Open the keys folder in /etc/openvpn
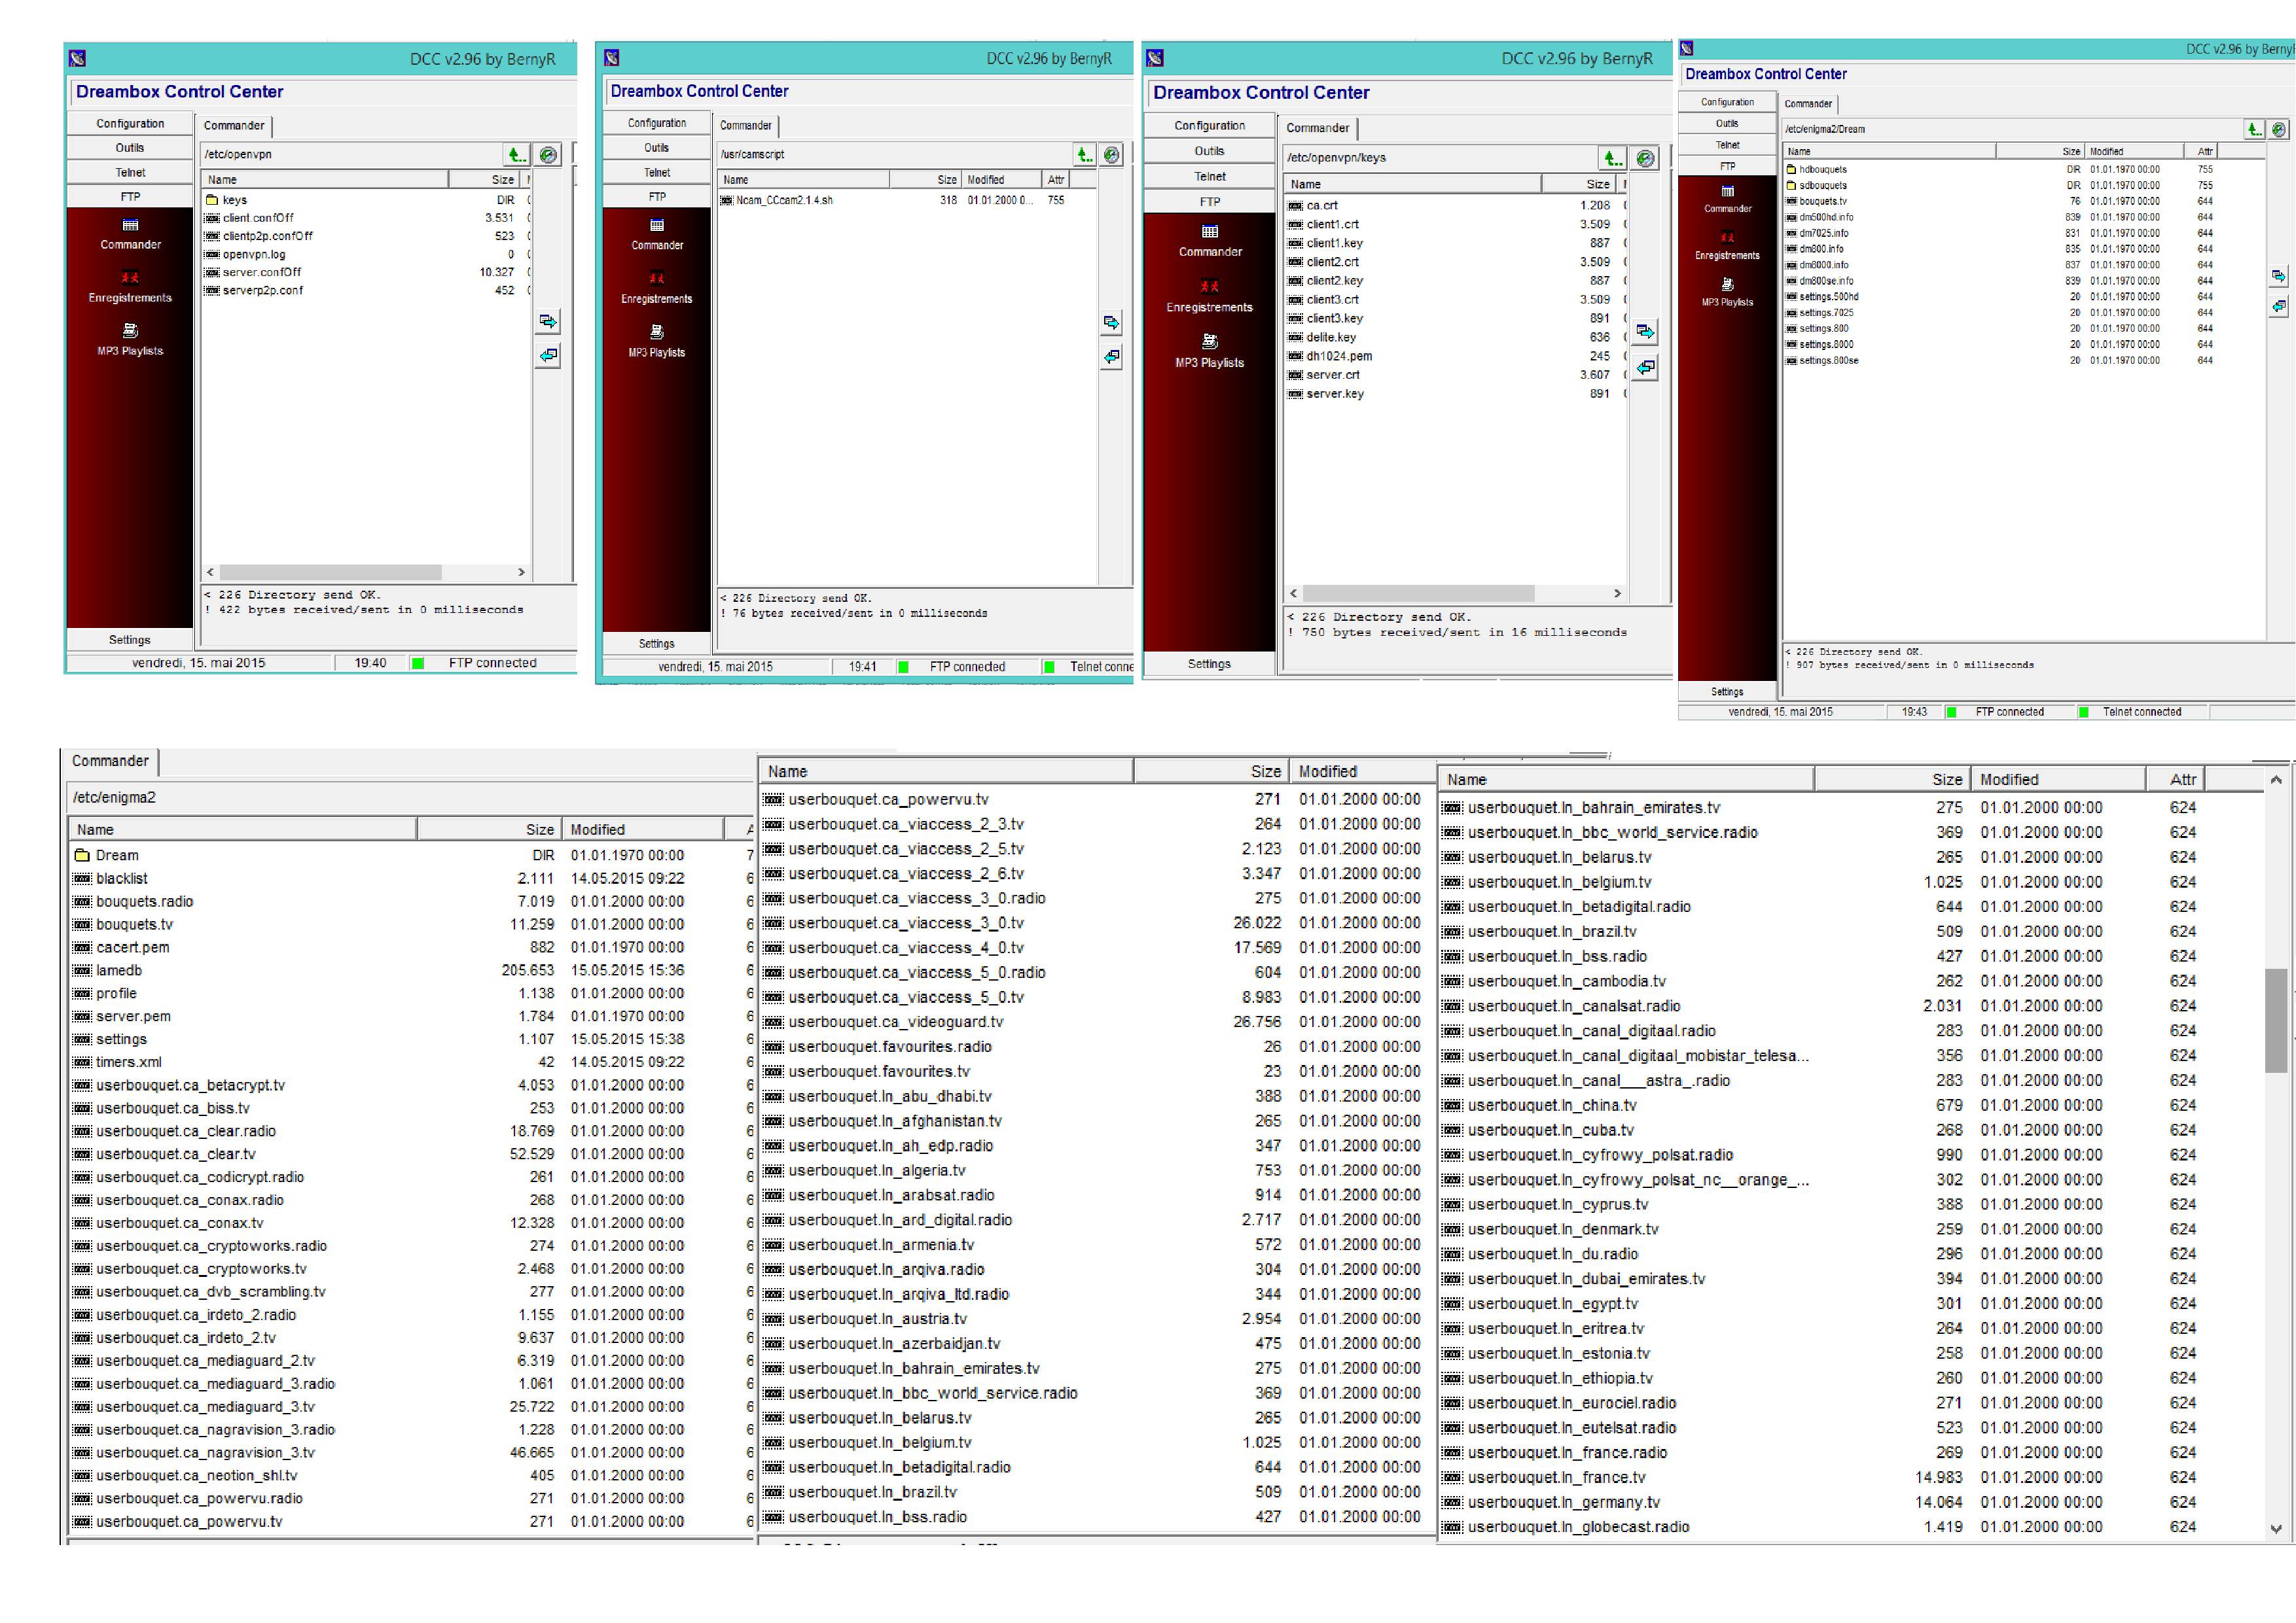Screen dimensions: 2296x1623 (234, 200)
